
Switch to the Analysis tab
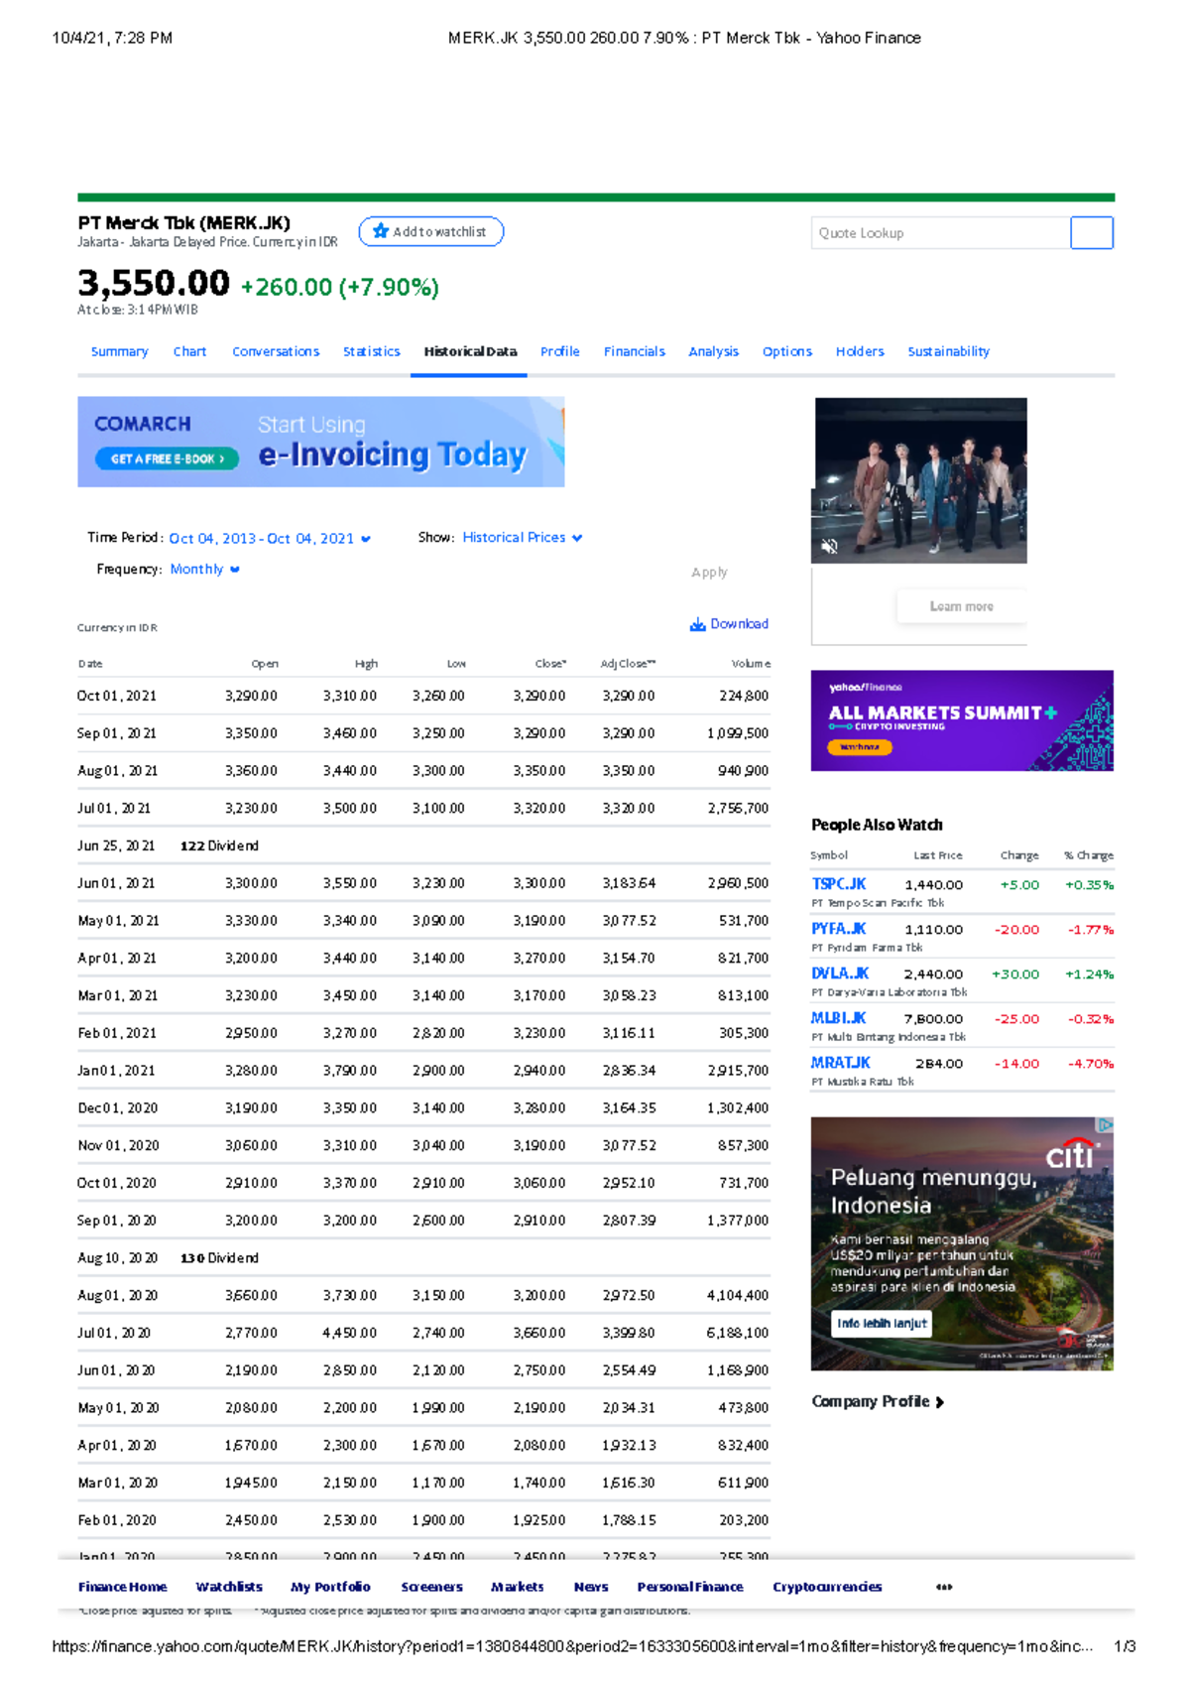714,351
